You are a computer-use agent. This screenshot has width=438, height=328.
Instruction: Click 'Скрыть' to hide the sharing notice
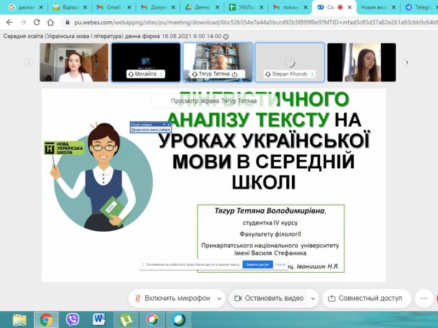[281, 265]
